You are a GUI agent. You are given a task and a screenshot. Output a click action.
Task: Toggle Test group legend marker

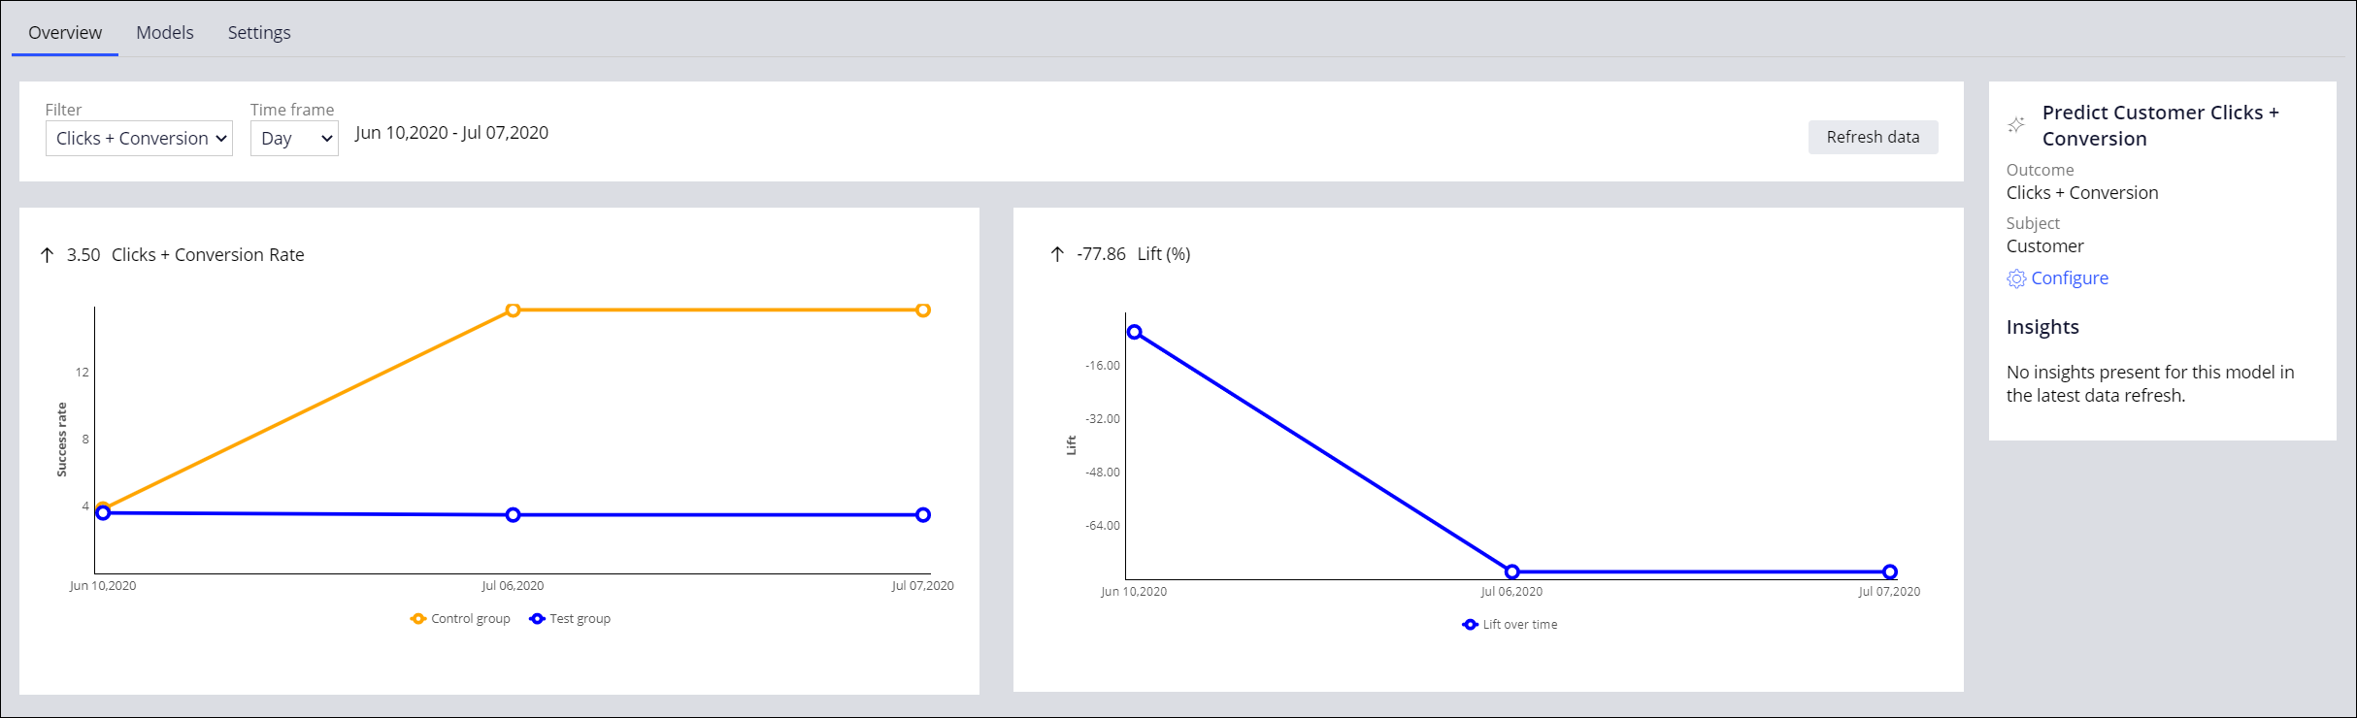pyautogui.click(x=537, y=619)
